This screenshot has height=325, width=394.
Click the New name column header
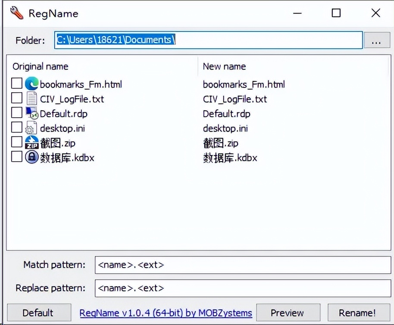point(224,66)
